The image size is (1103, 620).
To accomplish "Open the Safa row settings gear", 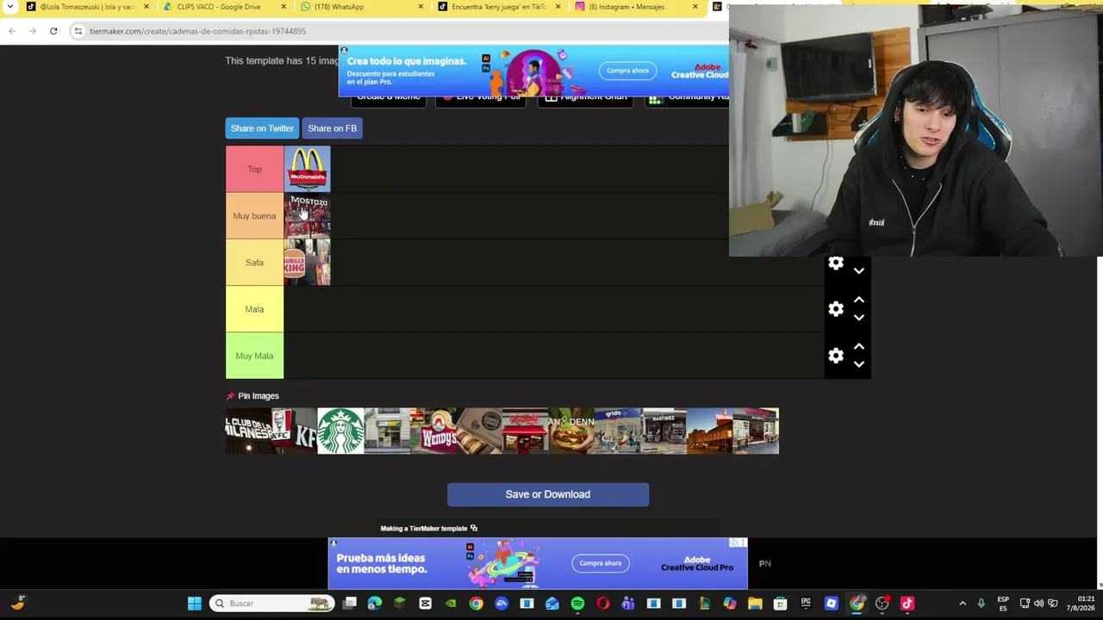I will [x=836, y=263].
